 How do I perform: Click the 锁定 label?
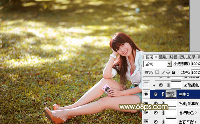149,72
